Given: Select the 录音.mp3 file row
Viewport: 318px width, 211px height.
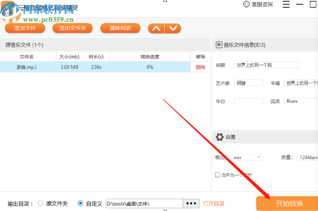Looking at the screenshot, I should coord(105,67).
